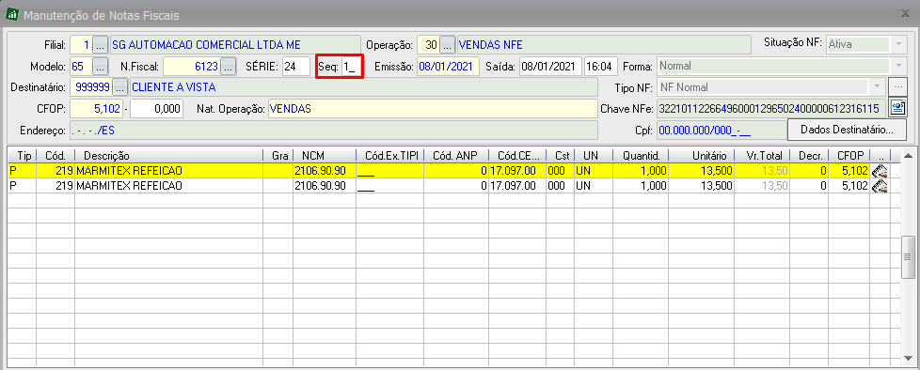
Task: Click the Vr.Total column header
Action: pyautogui.click(x=762, y=156)
